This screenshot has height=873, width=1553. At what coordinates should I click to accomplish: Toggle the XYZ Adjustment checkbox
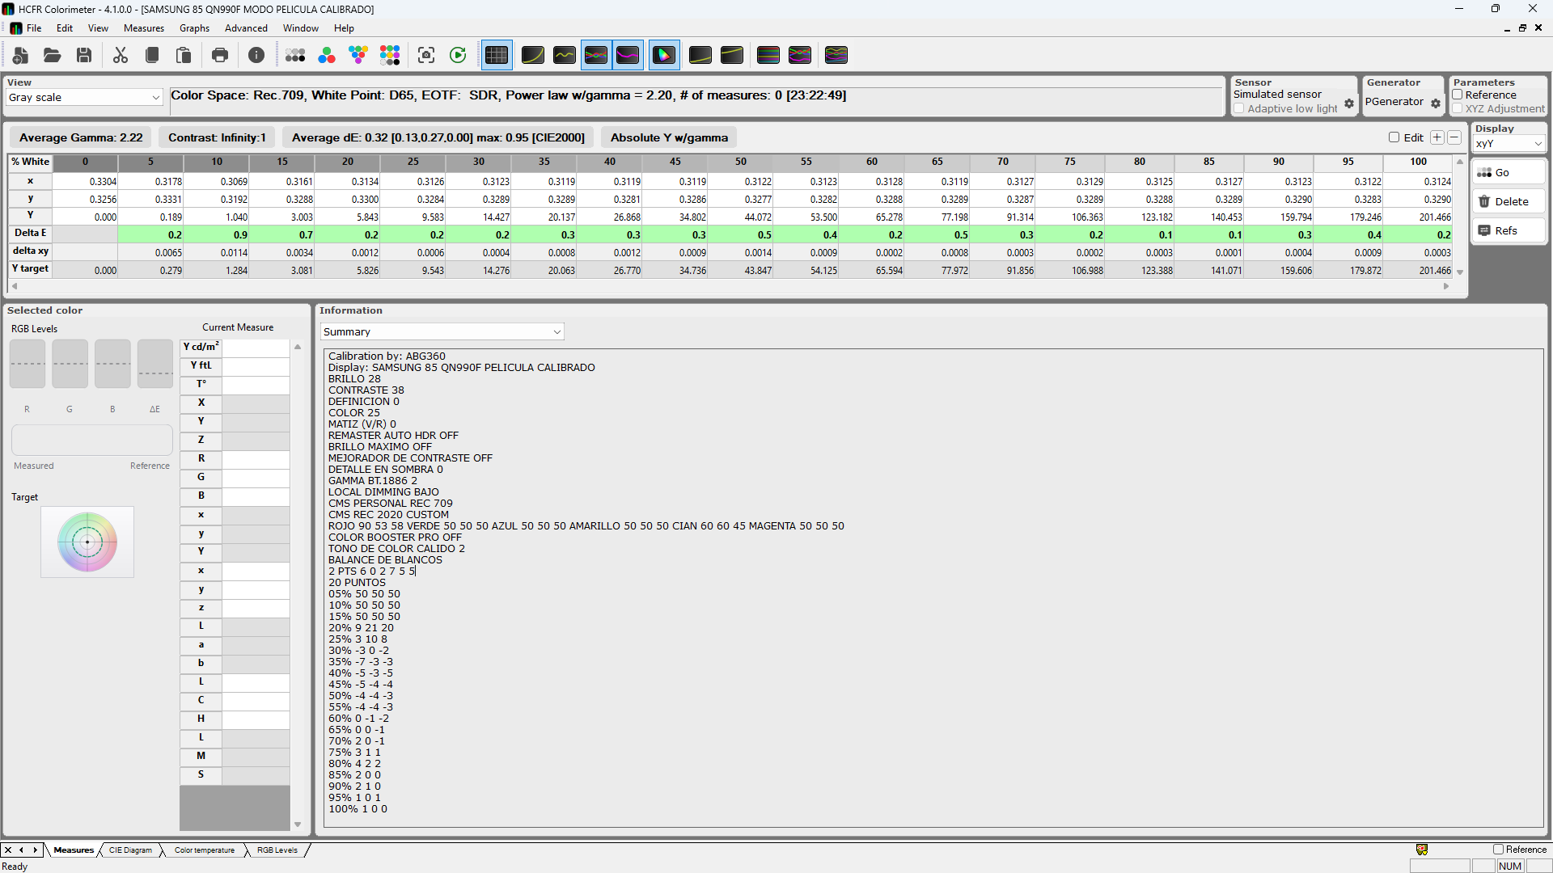(x=1458, y=108)
